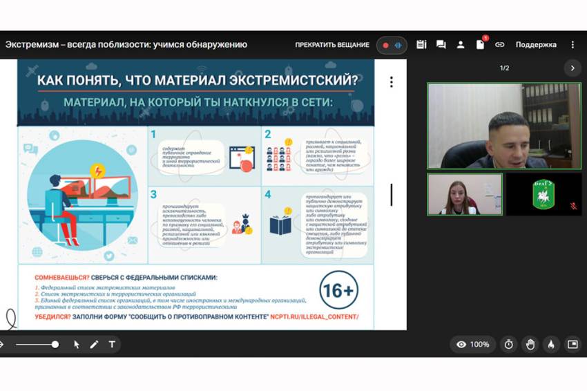Image resolution: width=587 pixels, height=391 pixels.
Task: Select the pointer cursor tool
Action: (x=77, y=345)
